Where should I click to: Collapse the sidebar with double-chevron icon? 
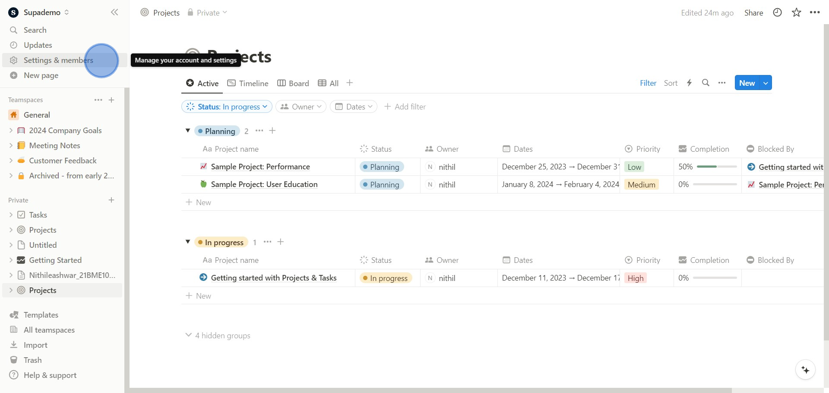click(x=114, y=12)
